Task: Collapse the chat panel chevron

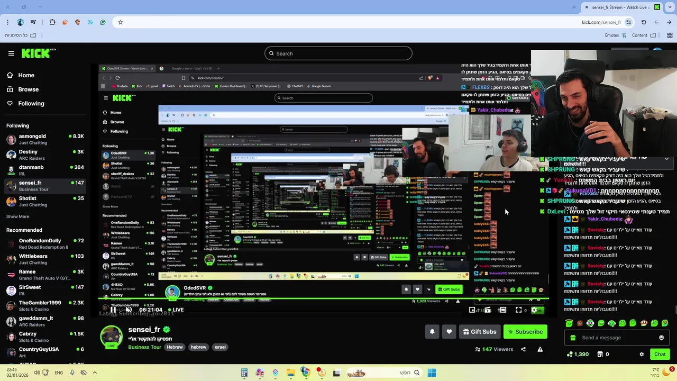Action: click(666, 159)
